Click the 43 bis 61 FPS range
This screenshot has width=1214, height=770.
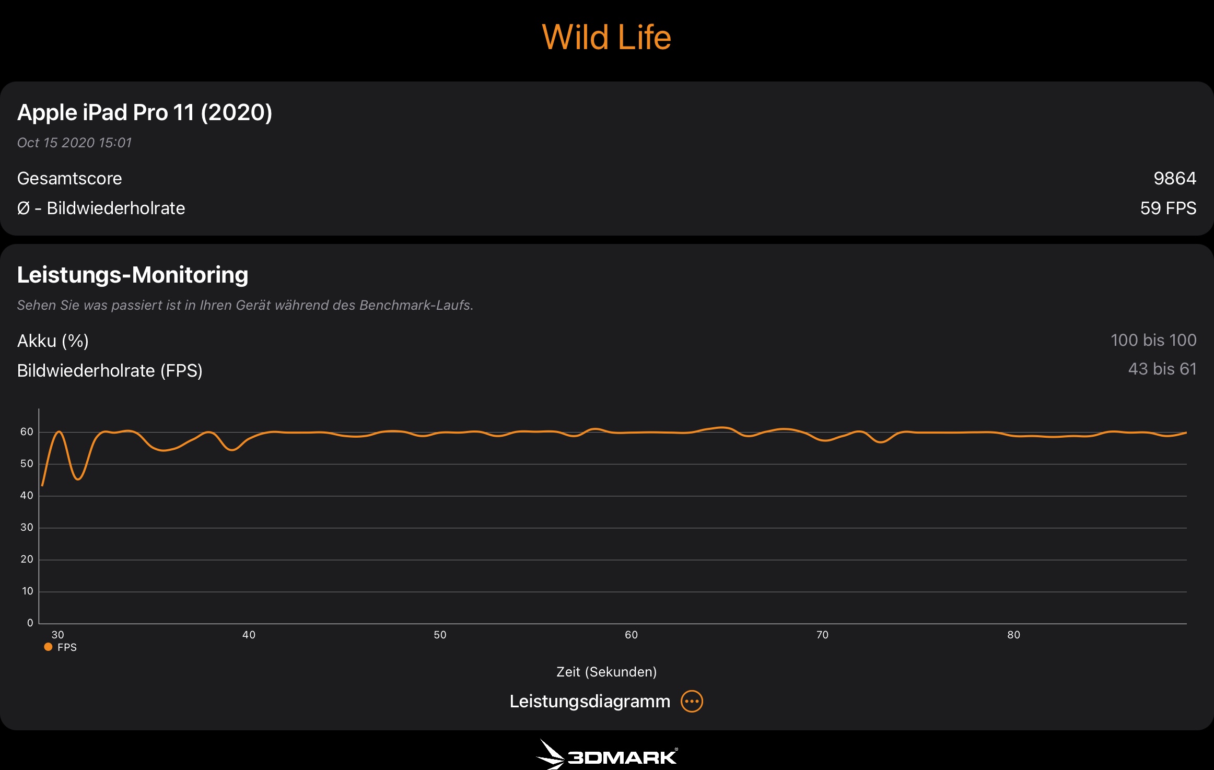pos(1162,369)
